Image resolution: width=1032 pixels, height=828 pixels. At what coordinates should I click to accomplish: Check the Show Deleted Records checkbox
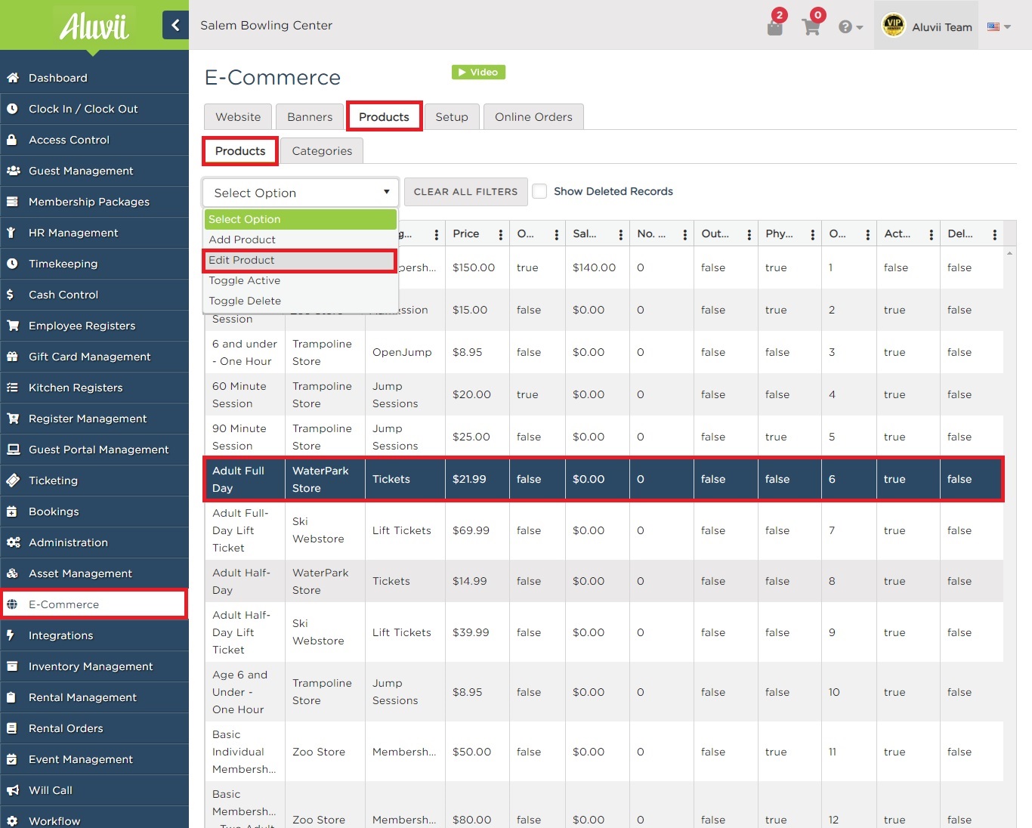point(539,191)
